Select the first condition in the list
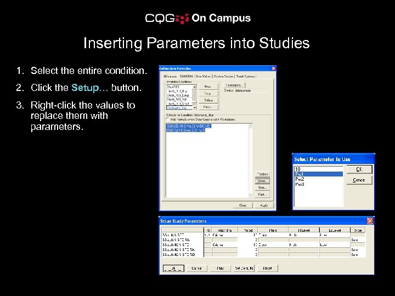Screen dimensions: 395x296 coord(179,87)
